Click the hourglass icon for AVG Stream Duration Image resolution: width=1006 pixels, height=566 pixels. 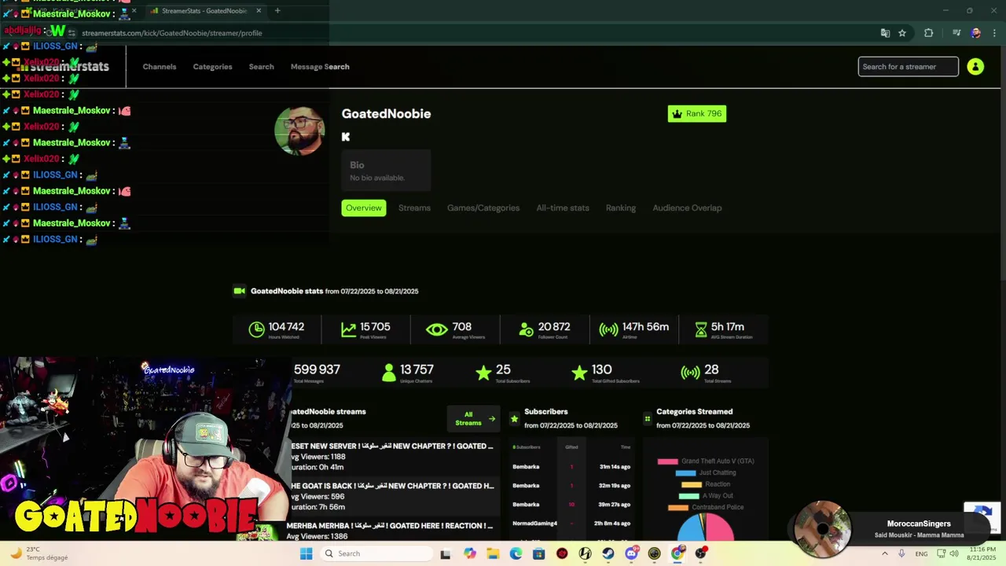[x=701, y=330]
